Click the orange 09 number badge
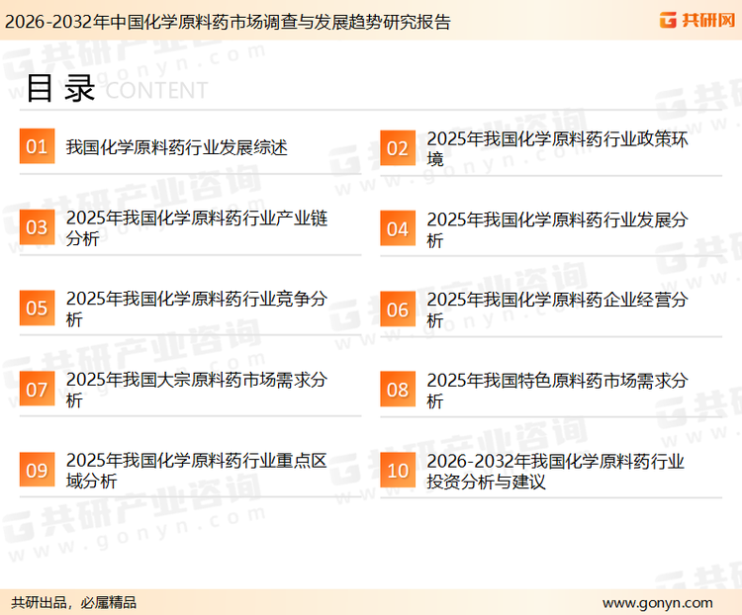 [37, 470]
